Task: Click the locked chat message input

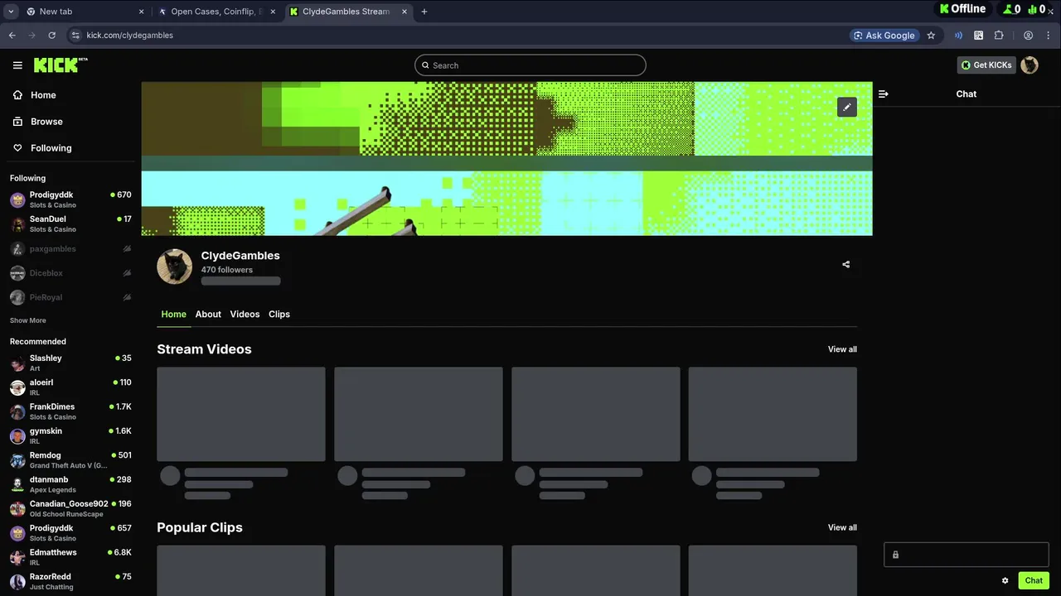Action: tap(967, 555)
